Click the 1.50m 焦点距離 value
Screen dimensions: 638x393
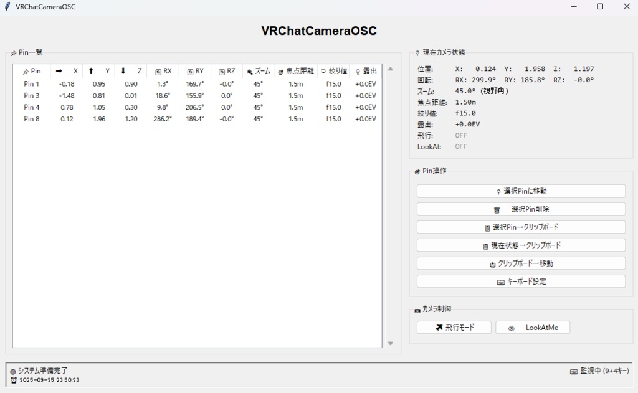(465, 102)
